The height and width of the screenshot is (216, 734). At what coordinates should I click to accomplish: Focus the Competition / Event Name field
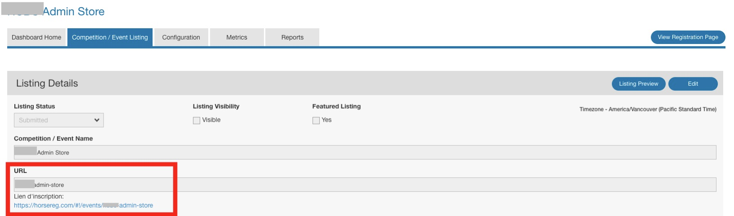tap(365, 152)
